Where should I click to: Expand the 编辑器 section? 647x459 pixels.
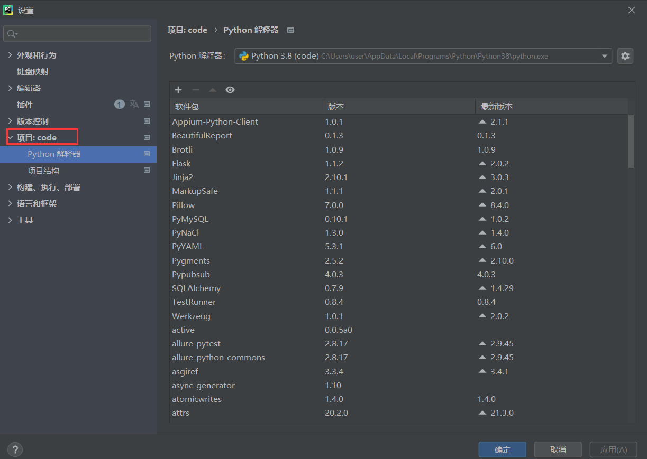click(10, 88)
